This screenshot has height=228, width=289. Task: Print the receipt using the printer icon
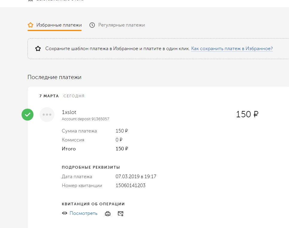pos(108,214)
